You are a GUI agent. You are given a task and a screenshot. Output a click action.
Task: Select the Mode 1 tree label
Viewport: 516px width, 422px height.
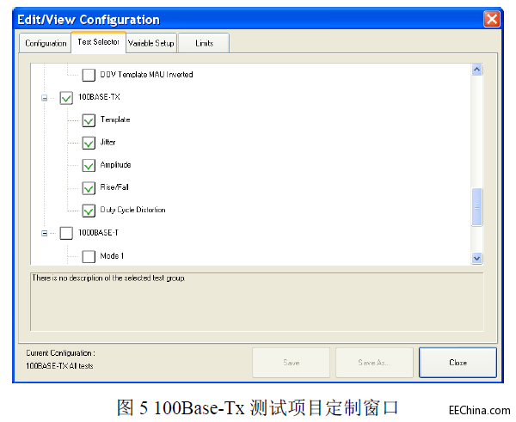point(112,255)
